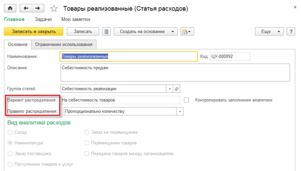Click the Код field ЦУ-000092
This screenshot has width=301, height=171.
(230, 56)
